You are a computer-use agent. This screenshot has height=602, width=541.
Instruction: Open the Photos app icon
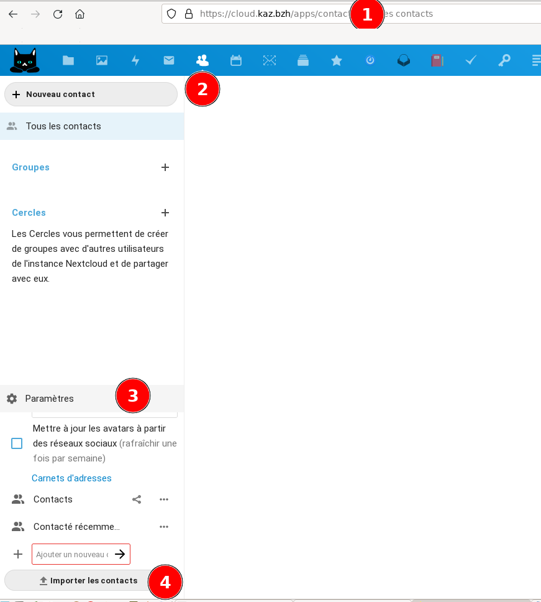102,60
